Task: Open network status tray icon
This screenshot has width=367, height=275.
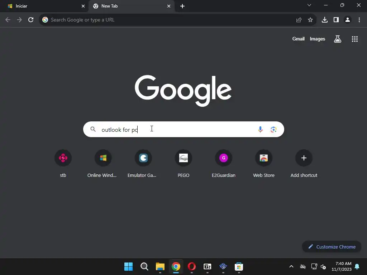Action: click(x=314, y=266)
